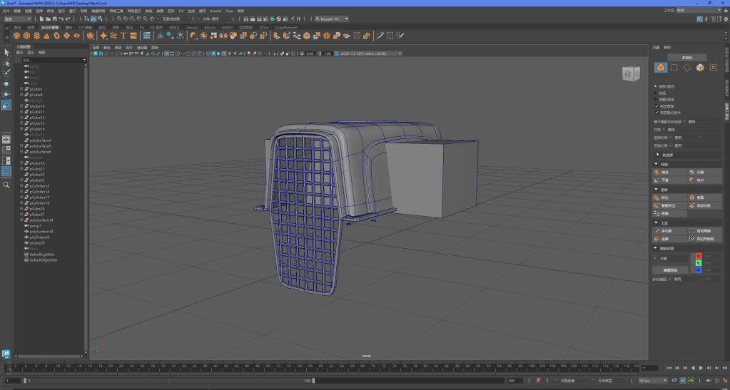
Task: Select the Lasso selection tool
Action: tap(6, 63)
